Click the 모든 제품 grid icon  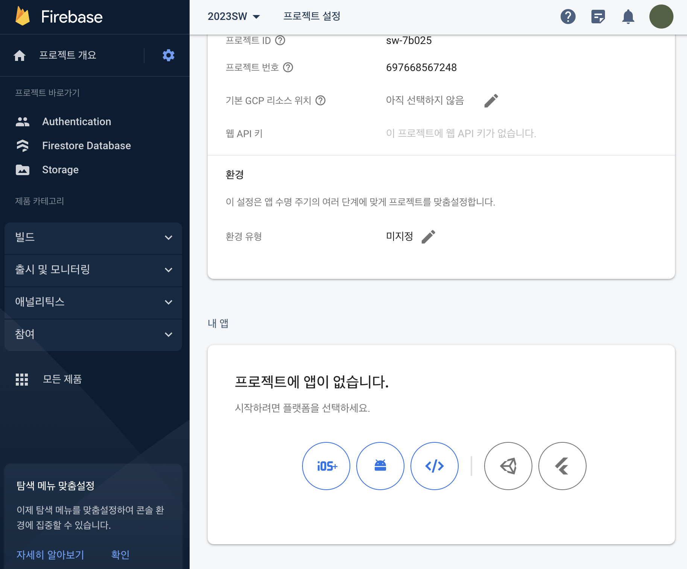point(22,380)
